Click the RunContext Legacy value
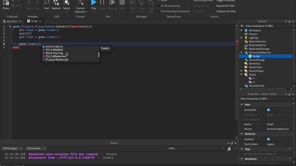 pos(271,144)
